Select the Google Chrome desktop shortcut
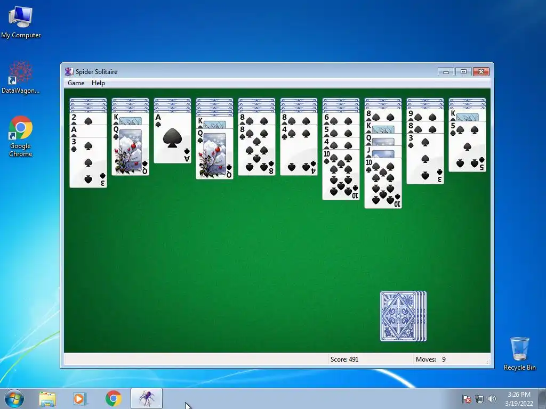The height and width of the screenshot is (409, 546). (x=21, y=136)
